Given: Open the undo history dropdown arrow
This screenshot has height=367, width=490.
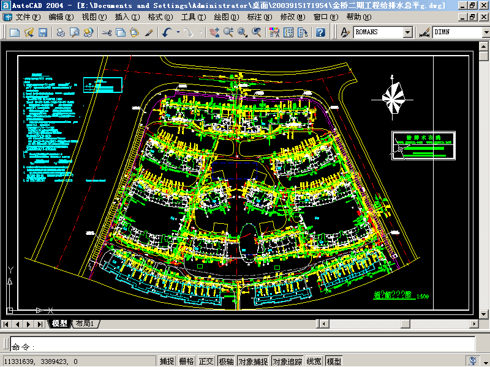Looking at the screenshot, I should pos(178,32).
